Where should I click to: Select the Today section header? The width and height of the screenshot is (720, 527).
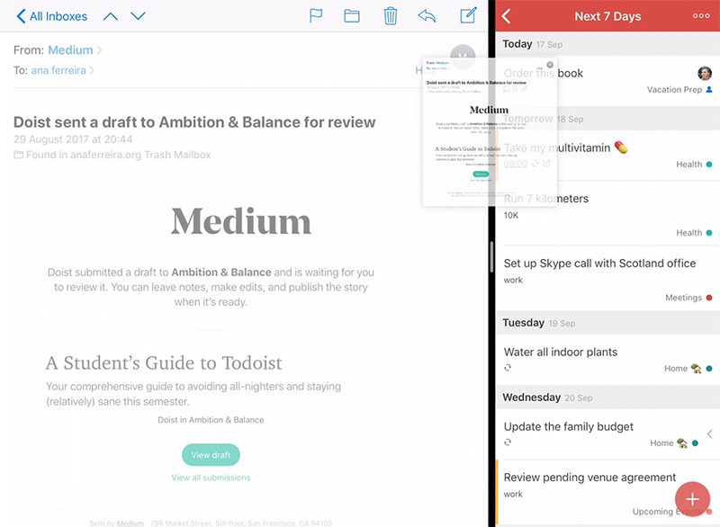point(607,44)
